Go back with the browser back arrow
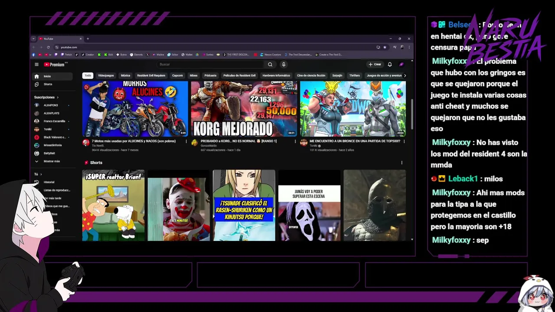This screenshot has height=312, width=555. click(34, 47)
